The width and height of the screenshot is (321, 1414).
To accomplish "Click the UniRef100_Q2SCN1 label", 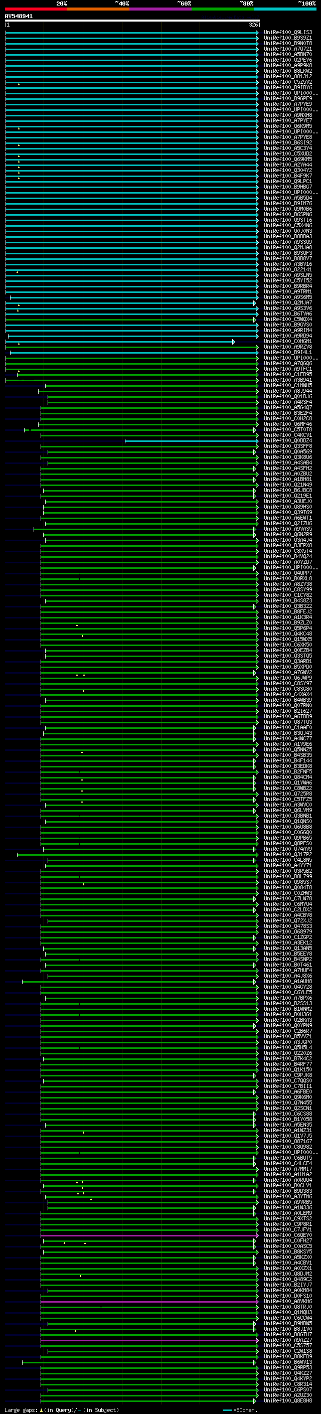I will [288, 1108].
